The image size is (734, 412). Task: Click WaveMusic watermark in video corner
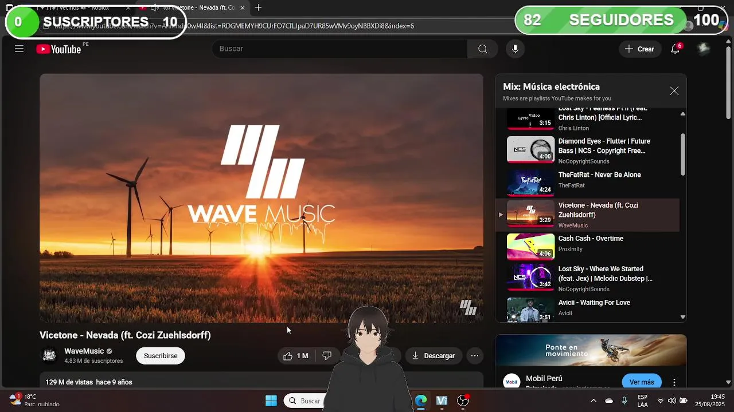click(x=468, y=307)
